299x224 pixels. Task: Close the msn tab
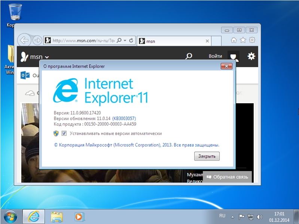click(x=207, y=41)
